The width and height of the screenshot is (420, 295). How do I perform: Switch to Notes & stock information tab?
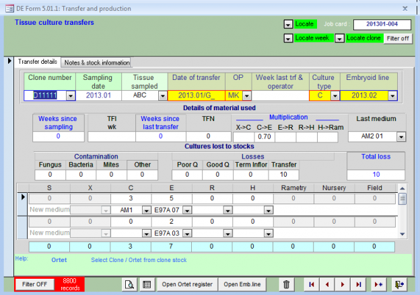click(97, 62)
